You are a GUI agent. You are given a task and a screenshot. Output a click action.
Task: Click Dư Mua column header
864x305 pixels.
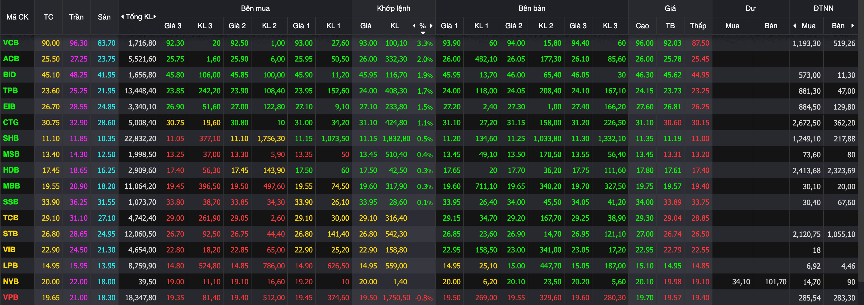click(x=732, y=26)
